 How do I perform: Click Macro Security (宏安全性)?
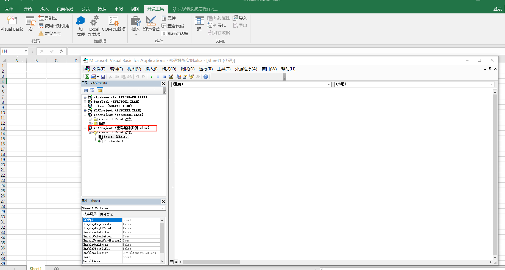click(x=50, y=33)
